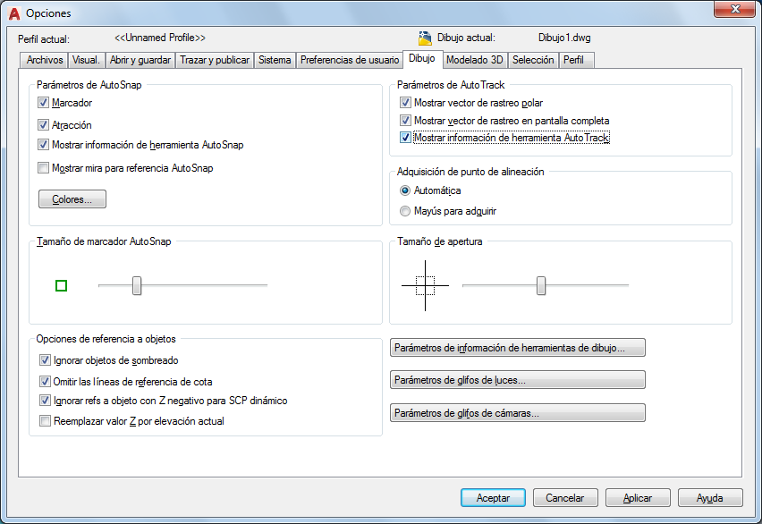Viewport: 762px width, 524px height.
Task: Toggle Omitir las líneas de referencia de cota
Action: (45, 382)
